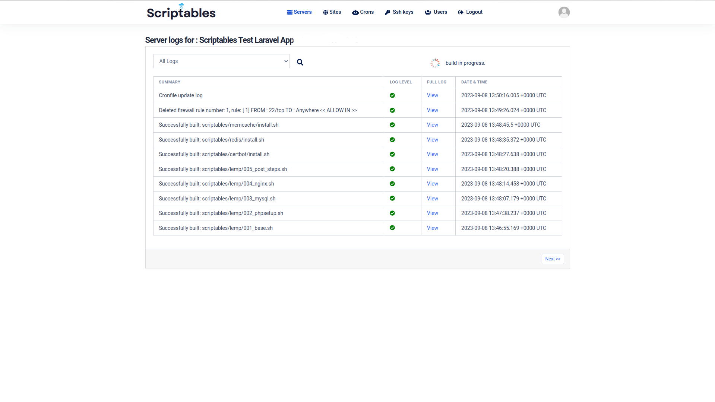The image size is (715, 402).
Task: Open the Users menu item
Action: [x=436, y=12]
